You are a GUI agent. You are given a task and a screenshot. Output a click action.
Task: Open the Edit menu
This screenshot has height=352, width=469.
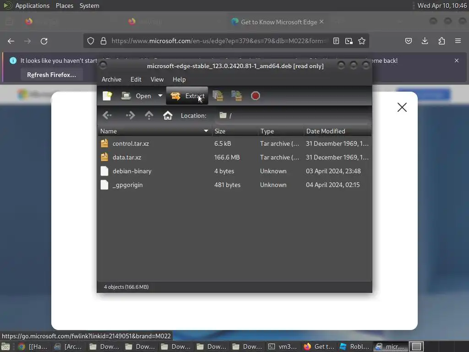click(136, 79)
